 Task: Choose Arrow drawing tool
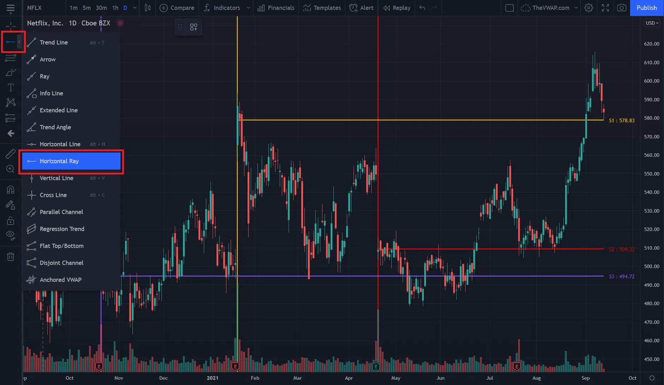coord(71,59)
